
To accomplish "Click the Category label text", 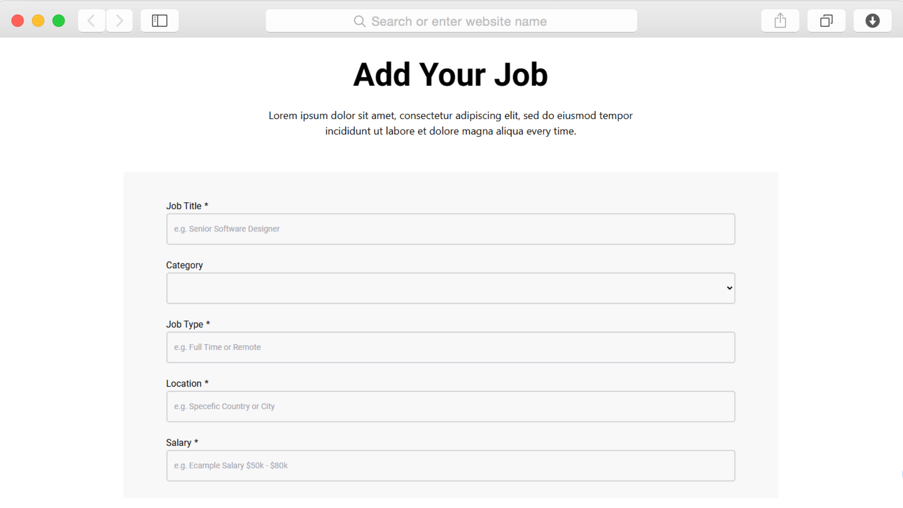I will pyautogui.click(x=184, y=265).
